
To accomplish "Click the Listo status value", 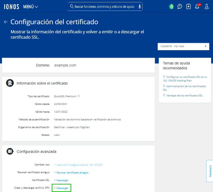I will [57, 135].
